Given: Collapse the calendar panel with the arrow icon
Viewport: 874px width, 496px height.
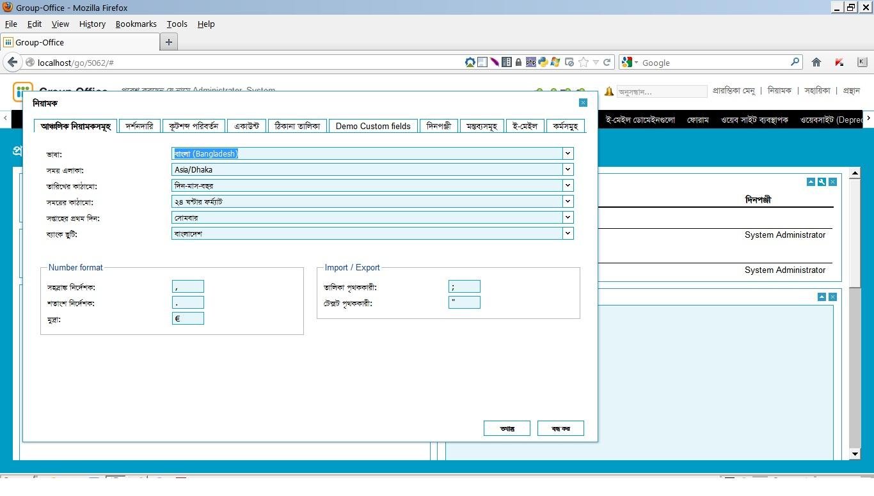Looking at the screenshot, I should coord(811,182).
